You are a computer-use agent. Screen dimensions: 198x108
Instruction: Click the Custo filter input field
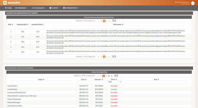click(x=84, y=82)
